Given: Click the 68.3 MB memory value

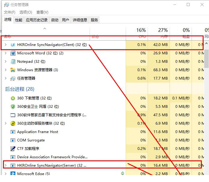Looking at the screenshot, I should pos(161,70).
